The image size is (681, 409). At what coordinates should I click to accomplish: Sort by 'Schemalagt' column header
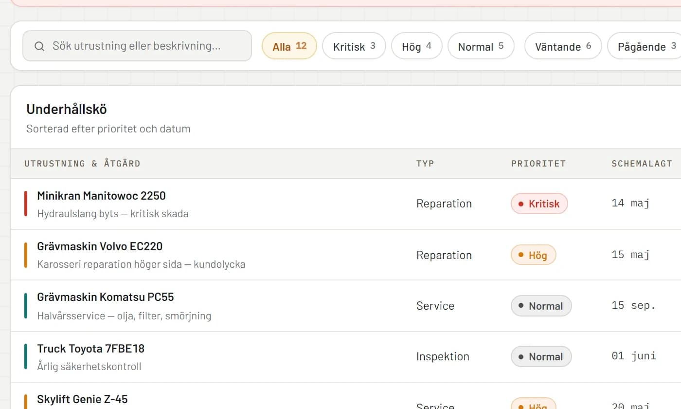[642, 164]
